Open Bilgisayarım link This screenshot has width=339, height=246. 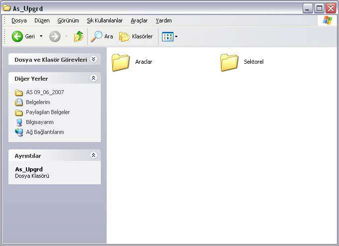point(40,122)
